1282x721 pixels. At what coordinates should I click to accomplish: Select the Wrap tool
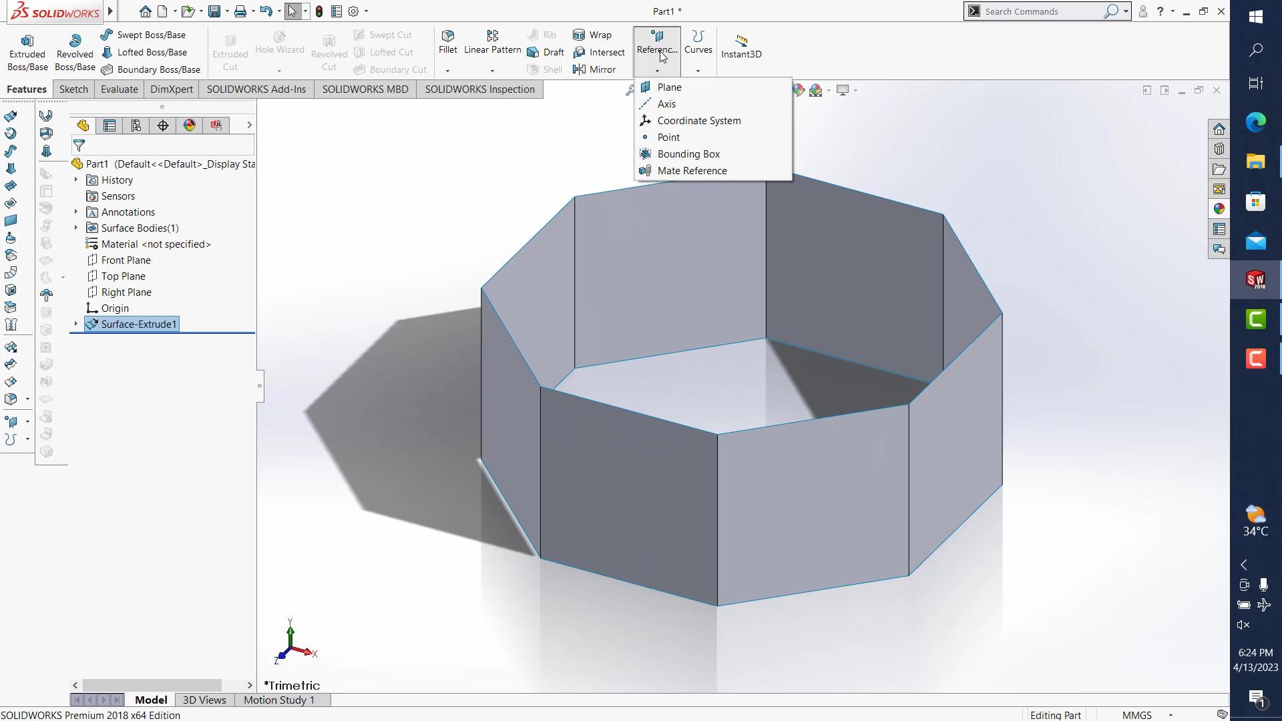point(592,35)
